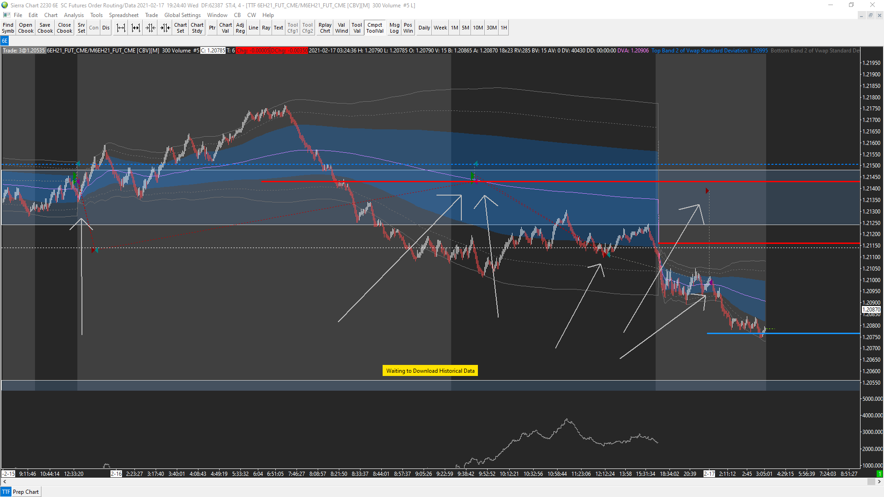Expand the Spreadsheet menu
Screen dimensions: 884x497
[123, 15]
